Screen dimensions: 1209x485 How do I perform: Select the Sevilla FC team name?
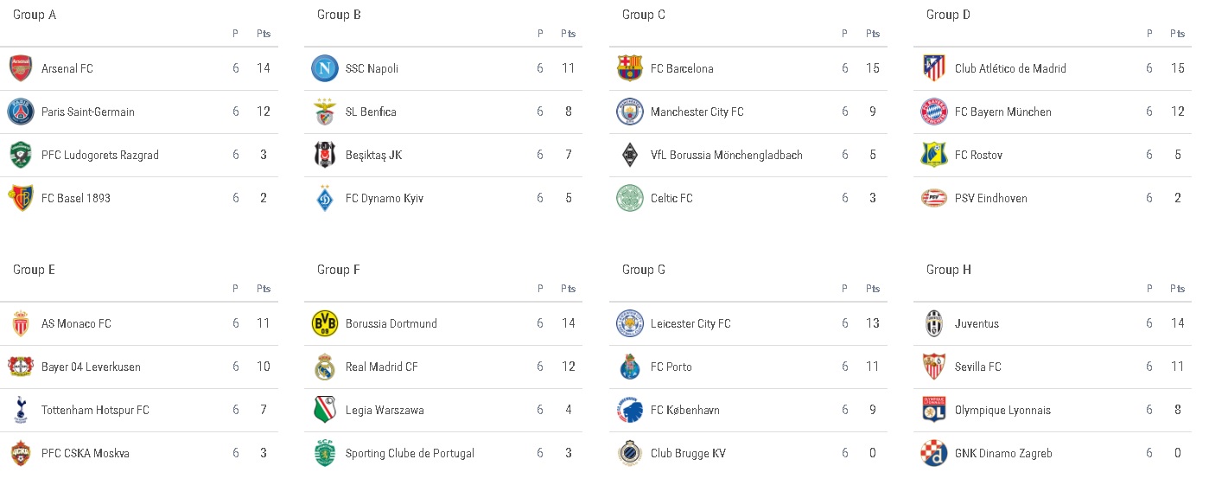[978, 367]
